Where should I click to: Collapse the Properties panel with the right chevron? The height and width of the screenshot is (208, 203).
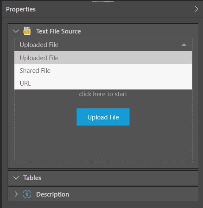pos(196,9)
